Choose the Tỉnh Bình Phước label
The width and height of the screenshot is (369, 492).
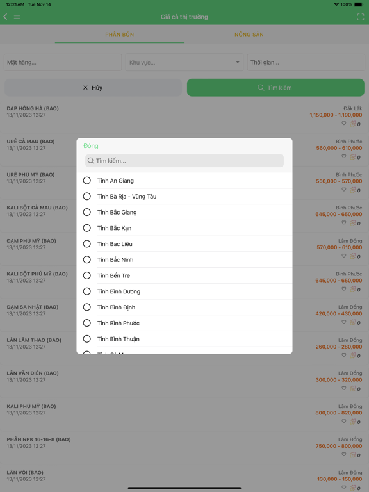click(x=119, y=323)
